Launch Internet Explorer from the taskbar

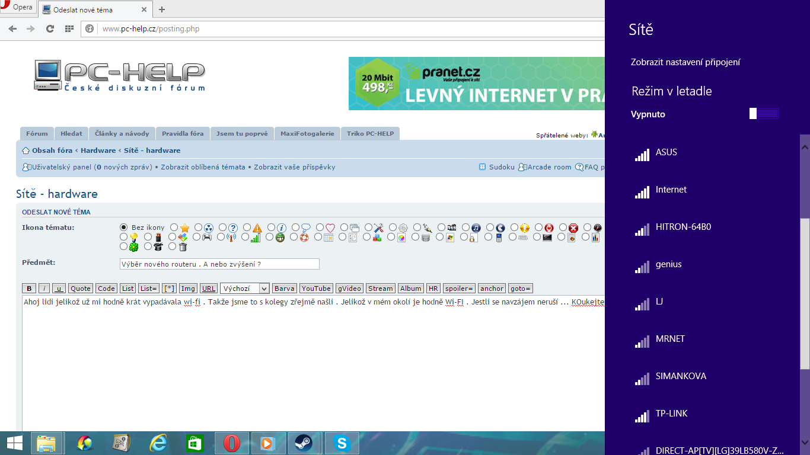click(x=158, y=443)
